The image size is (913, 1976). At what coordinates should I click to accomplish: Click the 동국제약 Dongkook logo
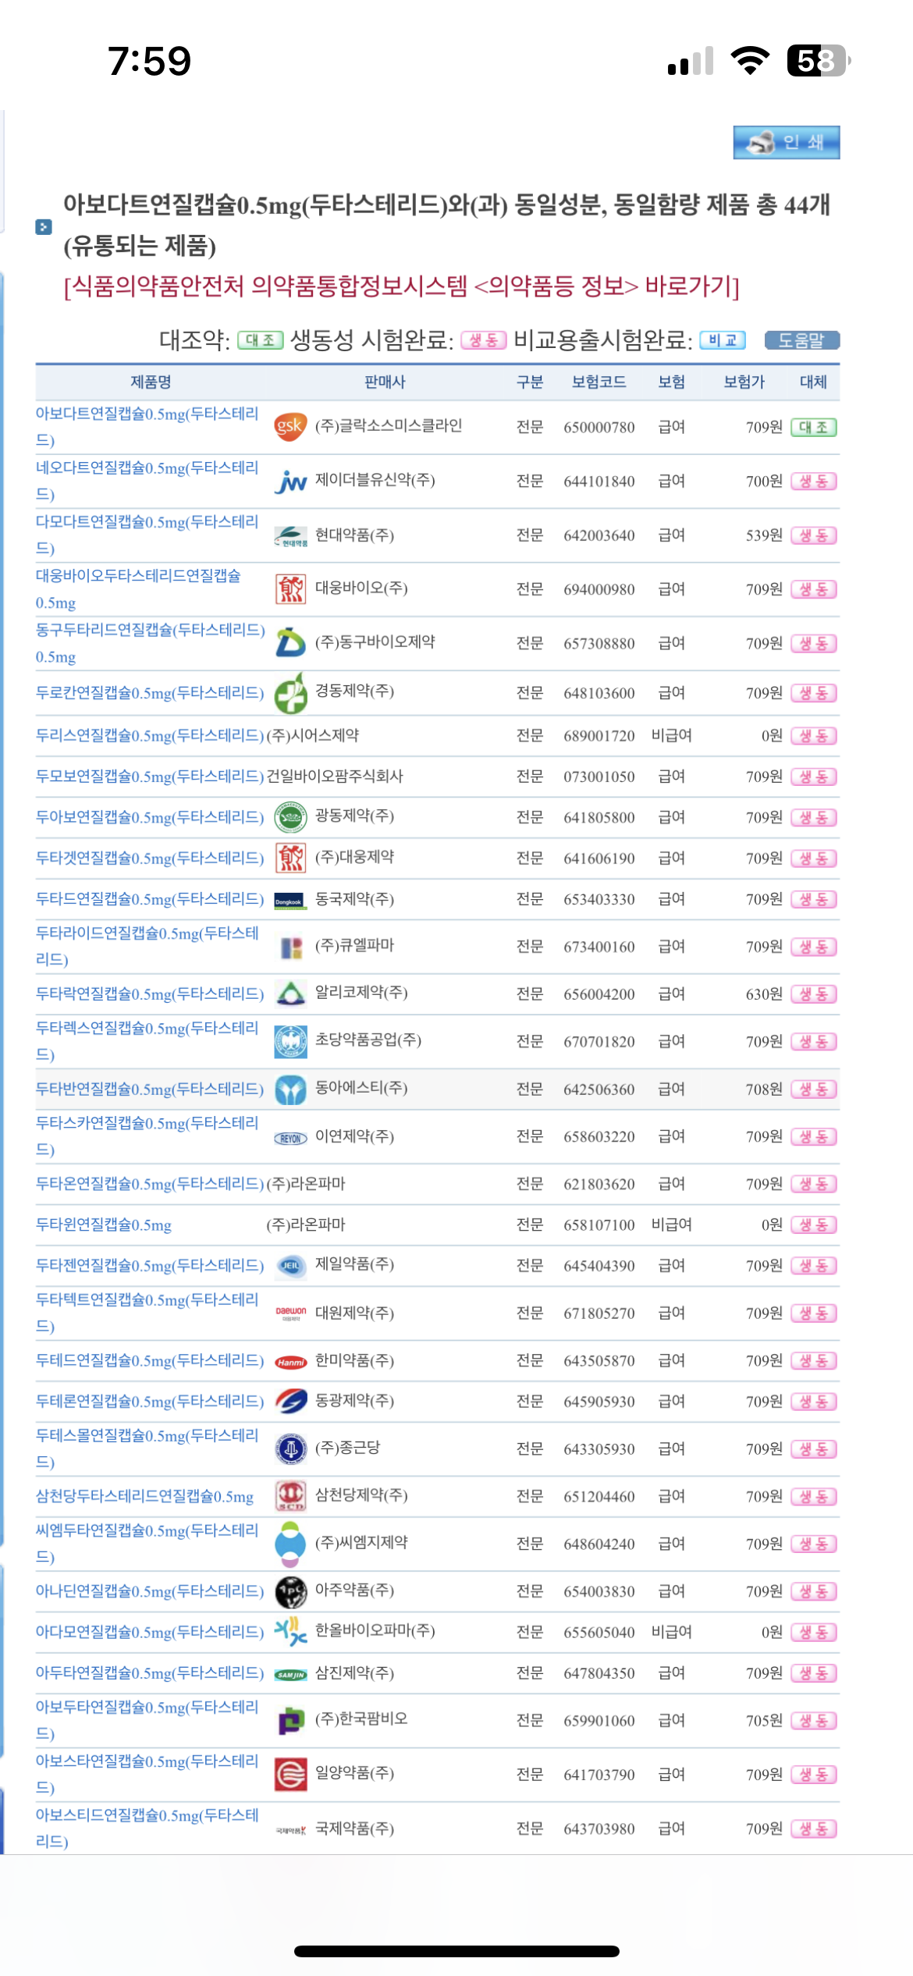point(290,900)
